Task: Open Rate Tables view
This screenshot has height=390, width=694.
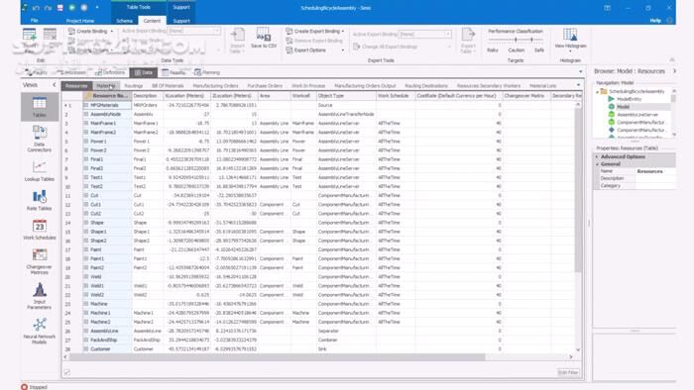Action: point(40,200)
